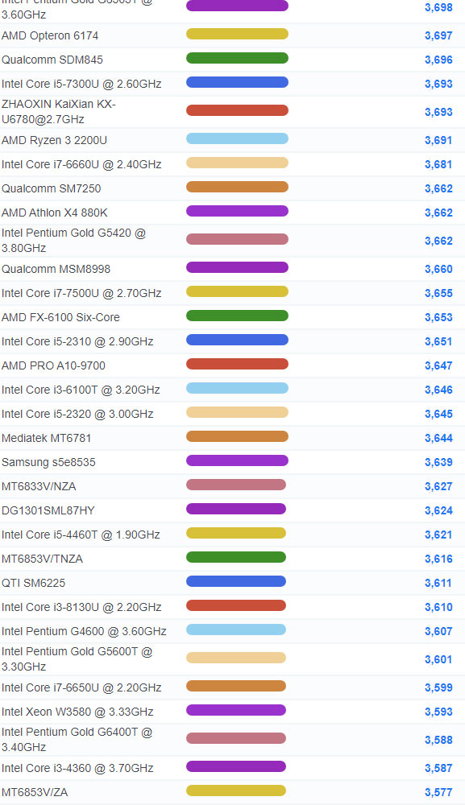The width and height of the screenshot is (465, 805).
Task: Click score 3,624 for DG1301SML87HY
Action: (438, 510)
